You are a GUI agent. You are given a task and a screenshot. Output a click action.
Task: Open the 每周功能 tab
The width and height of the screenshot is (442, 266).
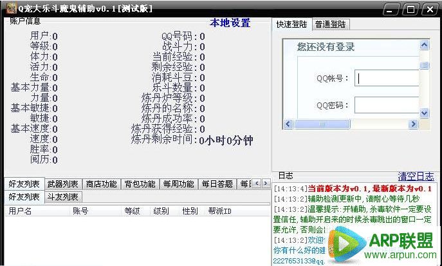pos(179,184)
